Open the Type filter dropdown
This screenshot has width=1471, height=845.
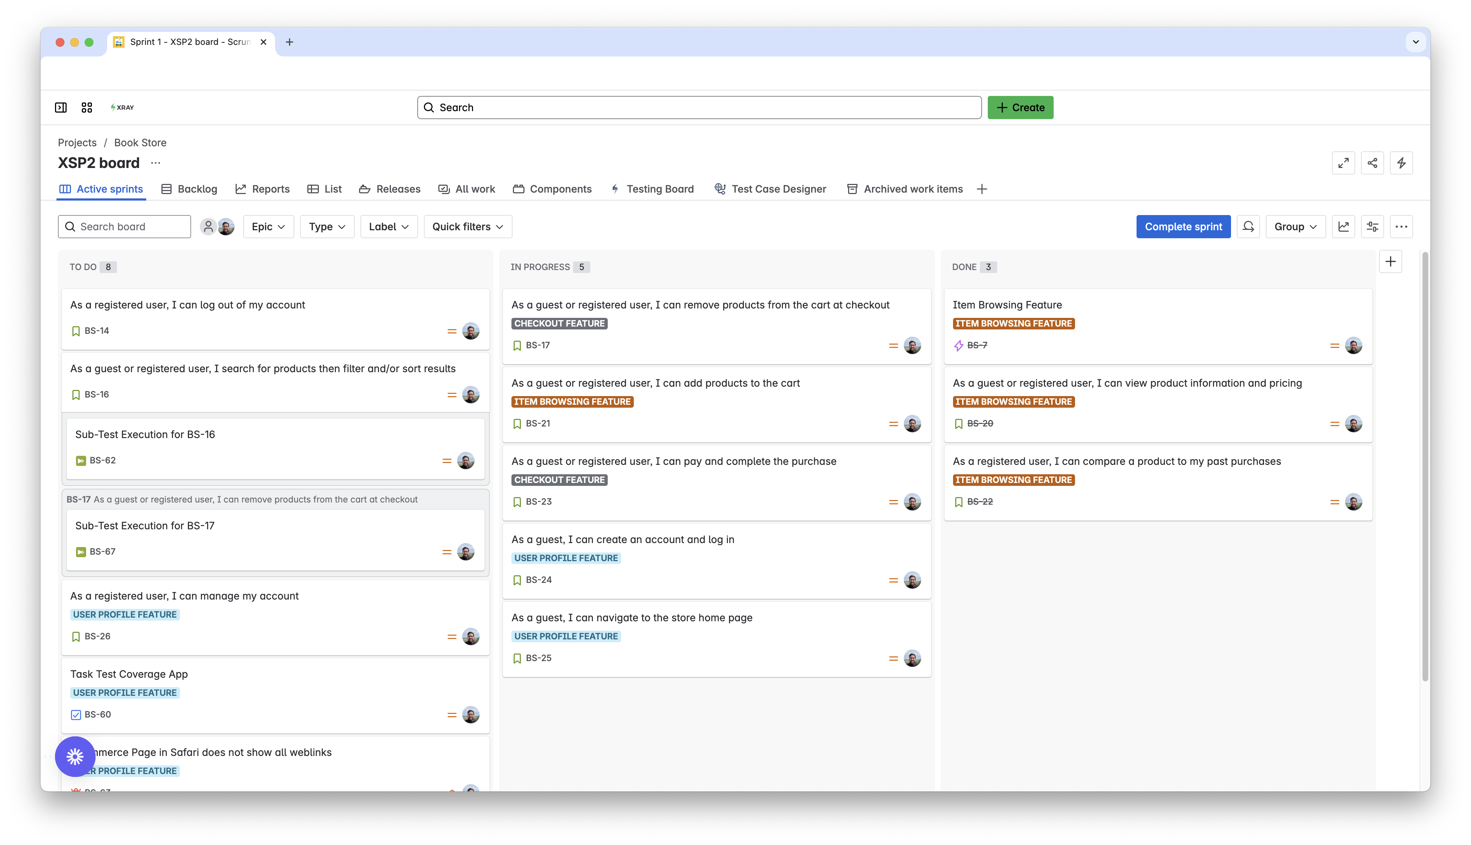[x=327, y=226]
